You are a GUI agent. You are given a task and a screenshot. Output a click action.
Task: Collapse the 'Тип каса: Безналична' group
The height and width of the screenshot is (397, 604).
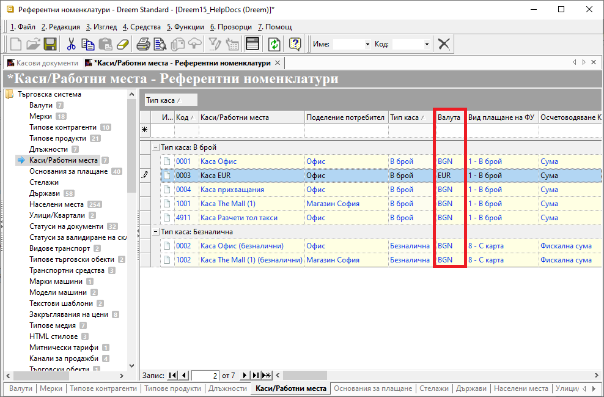pyautogui.click(x=156, y=232)
